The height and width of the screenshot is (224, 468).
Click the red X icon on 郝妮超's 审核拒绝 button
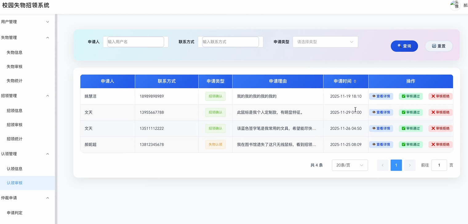point(433,144)
